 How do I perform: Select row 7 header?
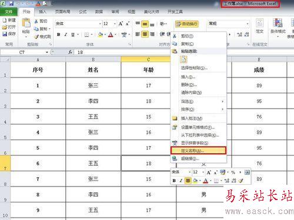pos(5,163)
